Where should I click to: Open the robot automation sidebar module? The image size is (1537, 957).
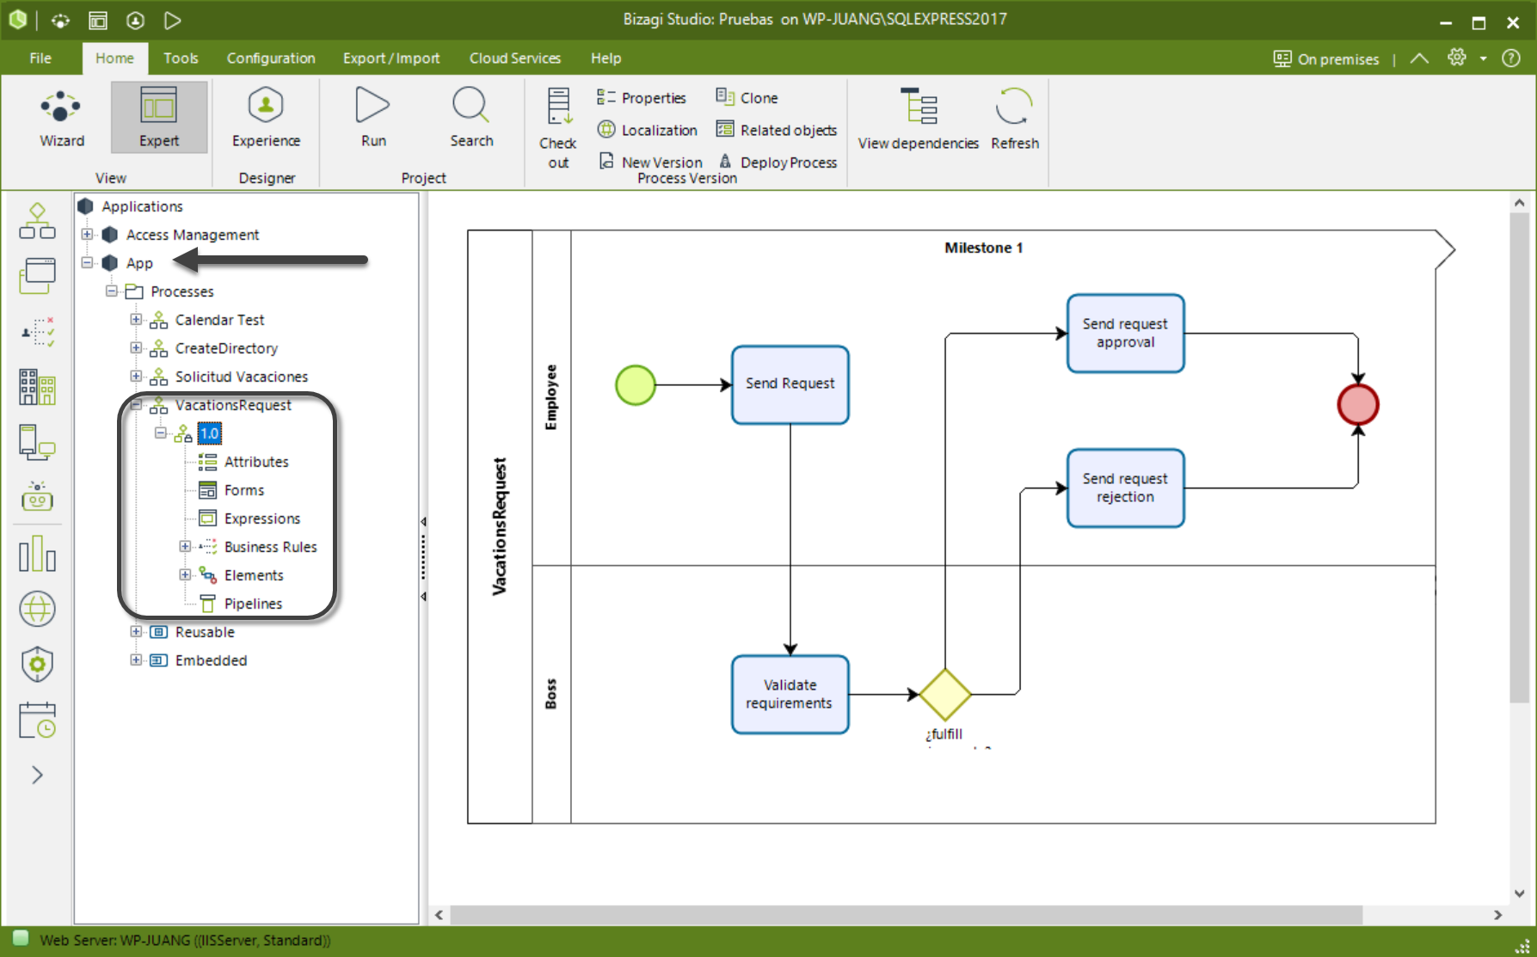click(x=37, y=496)
